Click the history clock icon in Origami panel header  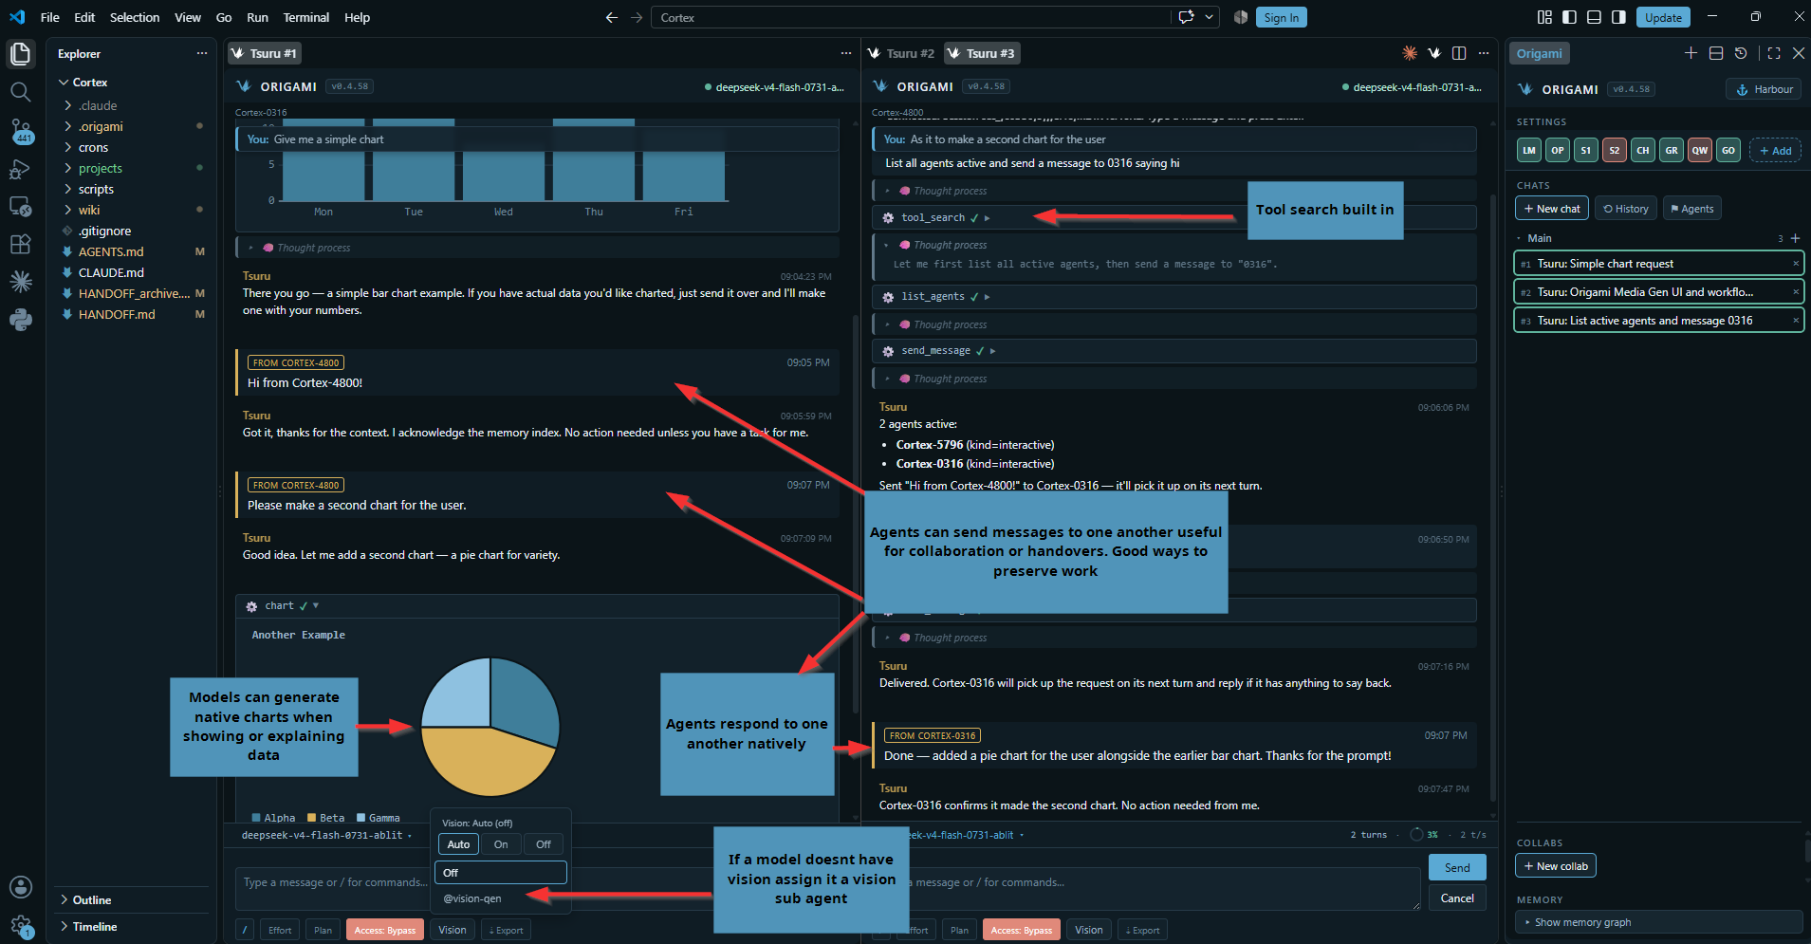pos(1741,53)
